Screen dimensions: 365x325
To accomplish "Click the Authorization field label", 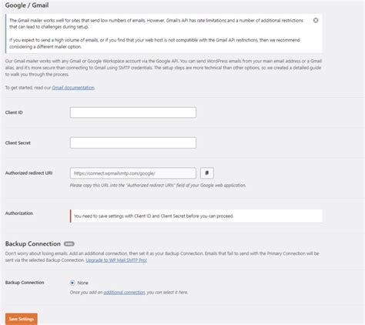I will coord(19,213).
